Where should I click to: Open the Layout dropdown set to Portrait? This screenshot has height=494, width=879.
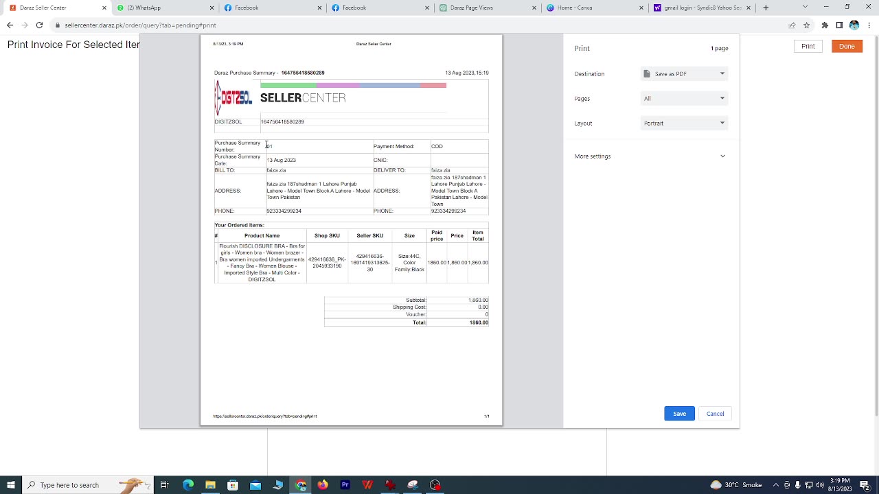point(684,123)
